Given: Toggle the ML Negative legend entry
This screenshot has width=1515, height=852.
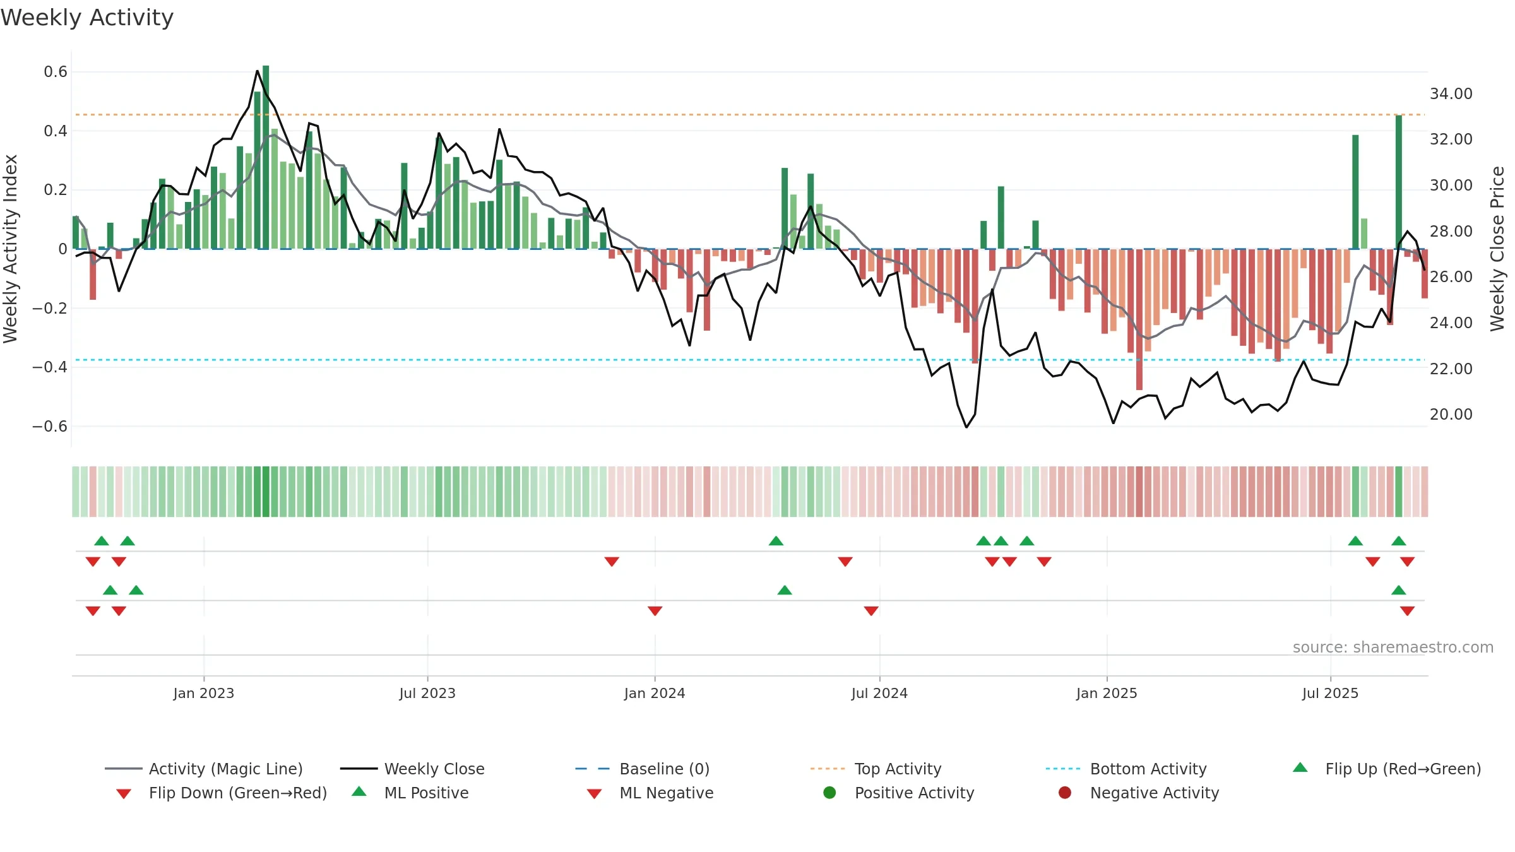Looking at the screenshot, I should point(650,793).
